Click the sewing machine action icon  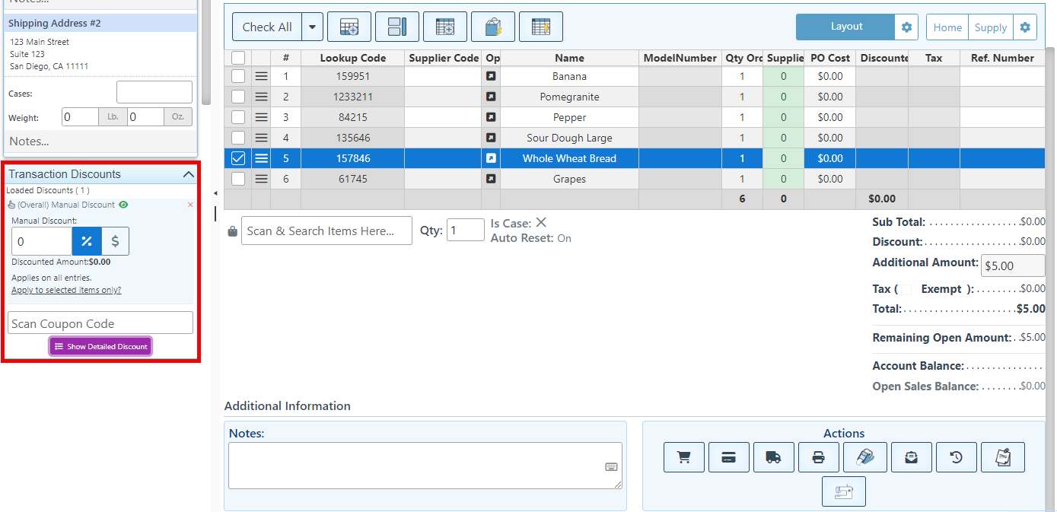(843, 491)
